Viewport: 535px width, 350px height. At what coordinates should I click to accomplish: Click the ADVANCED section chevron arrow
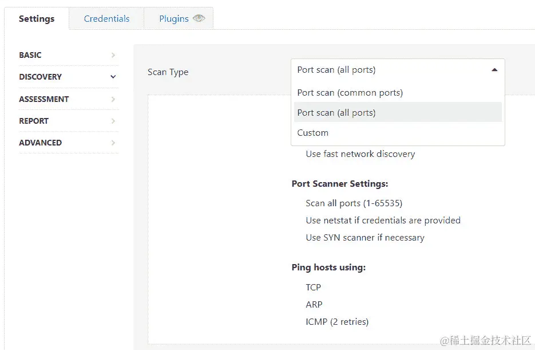pyautogui.click(x=113, y=143)
